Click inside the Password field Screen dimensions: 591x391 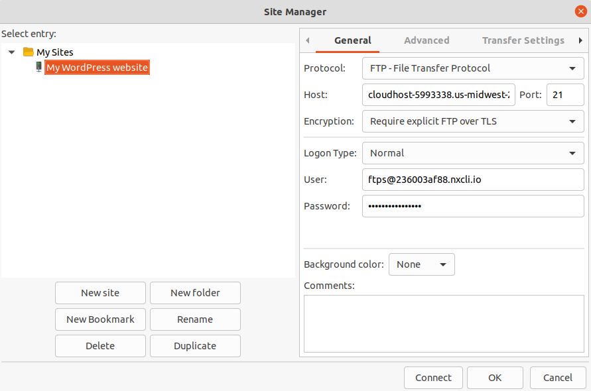pos(472,206)
